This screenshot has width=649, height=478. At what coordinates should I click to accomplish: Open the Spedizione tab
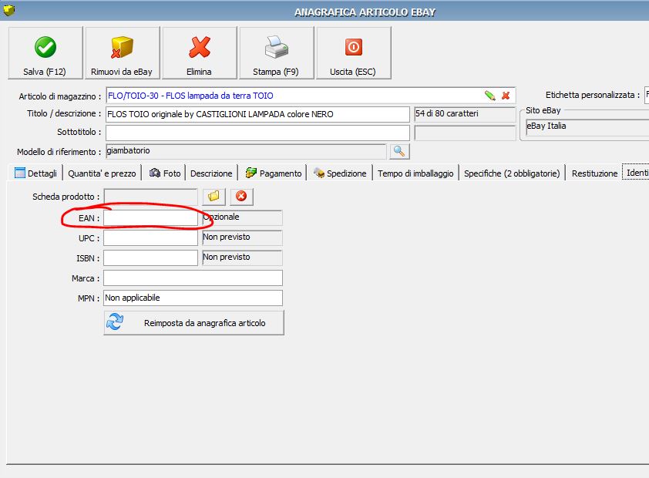(x=340, y=173)
